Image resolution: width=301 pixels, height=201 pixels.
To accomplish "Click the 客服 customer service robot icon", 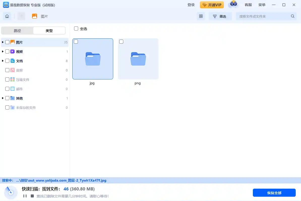I will point(233,5).
